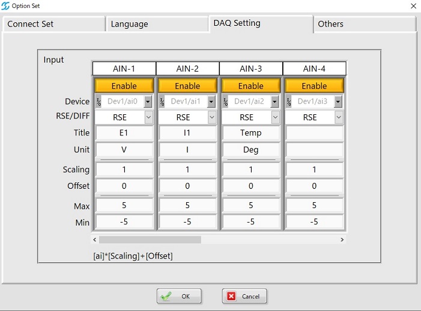Click the AIN-3 device channel browse icon
Viewport: 421px width, 311px height.
point(225,102)
